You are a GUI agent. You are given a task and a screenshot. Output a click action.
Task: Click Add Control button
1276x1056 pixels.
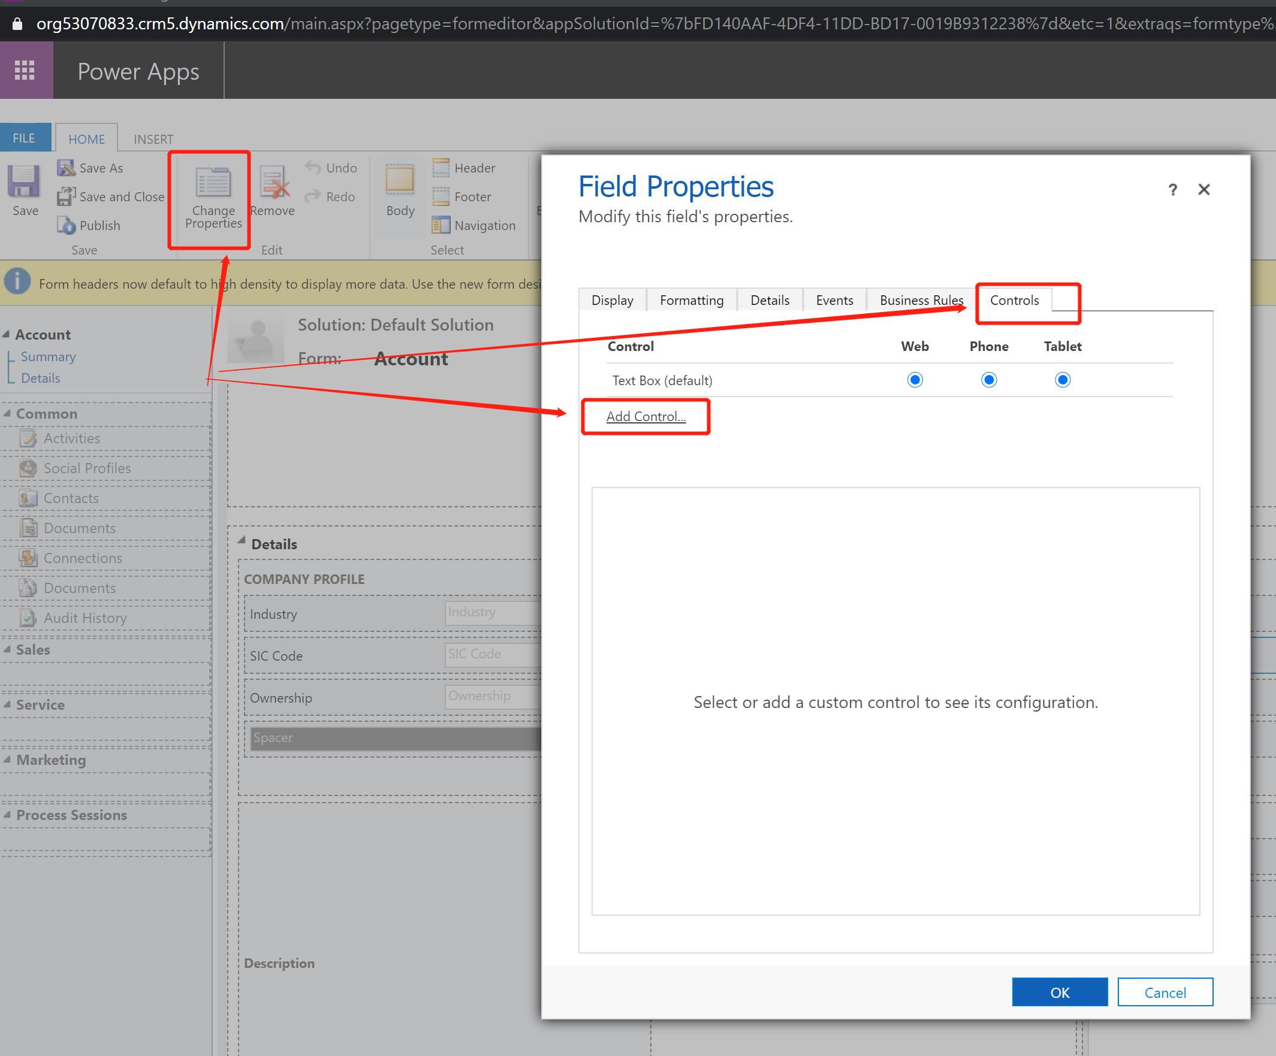point(647,415)
